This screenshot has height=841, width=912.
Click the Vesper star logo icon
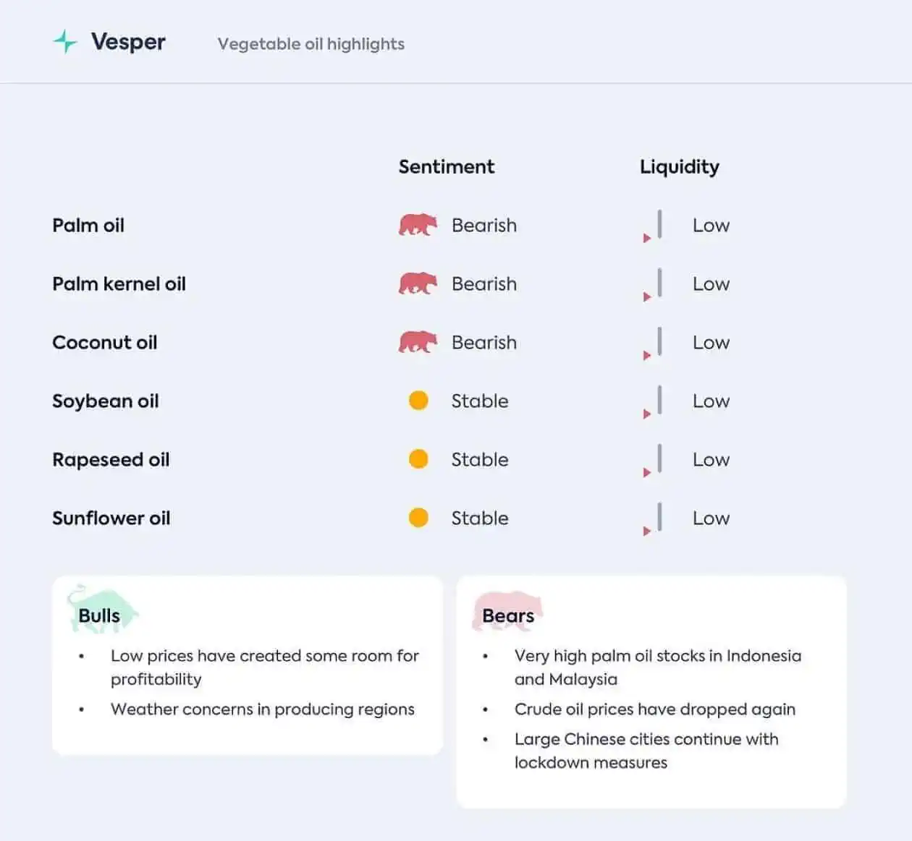click(x=65, y=42)
